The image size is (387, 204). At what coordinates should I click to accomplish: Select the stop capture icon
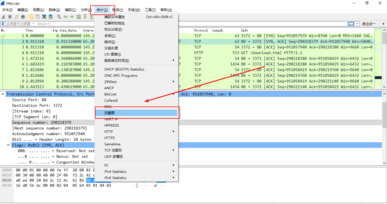[x=10, y=17]
